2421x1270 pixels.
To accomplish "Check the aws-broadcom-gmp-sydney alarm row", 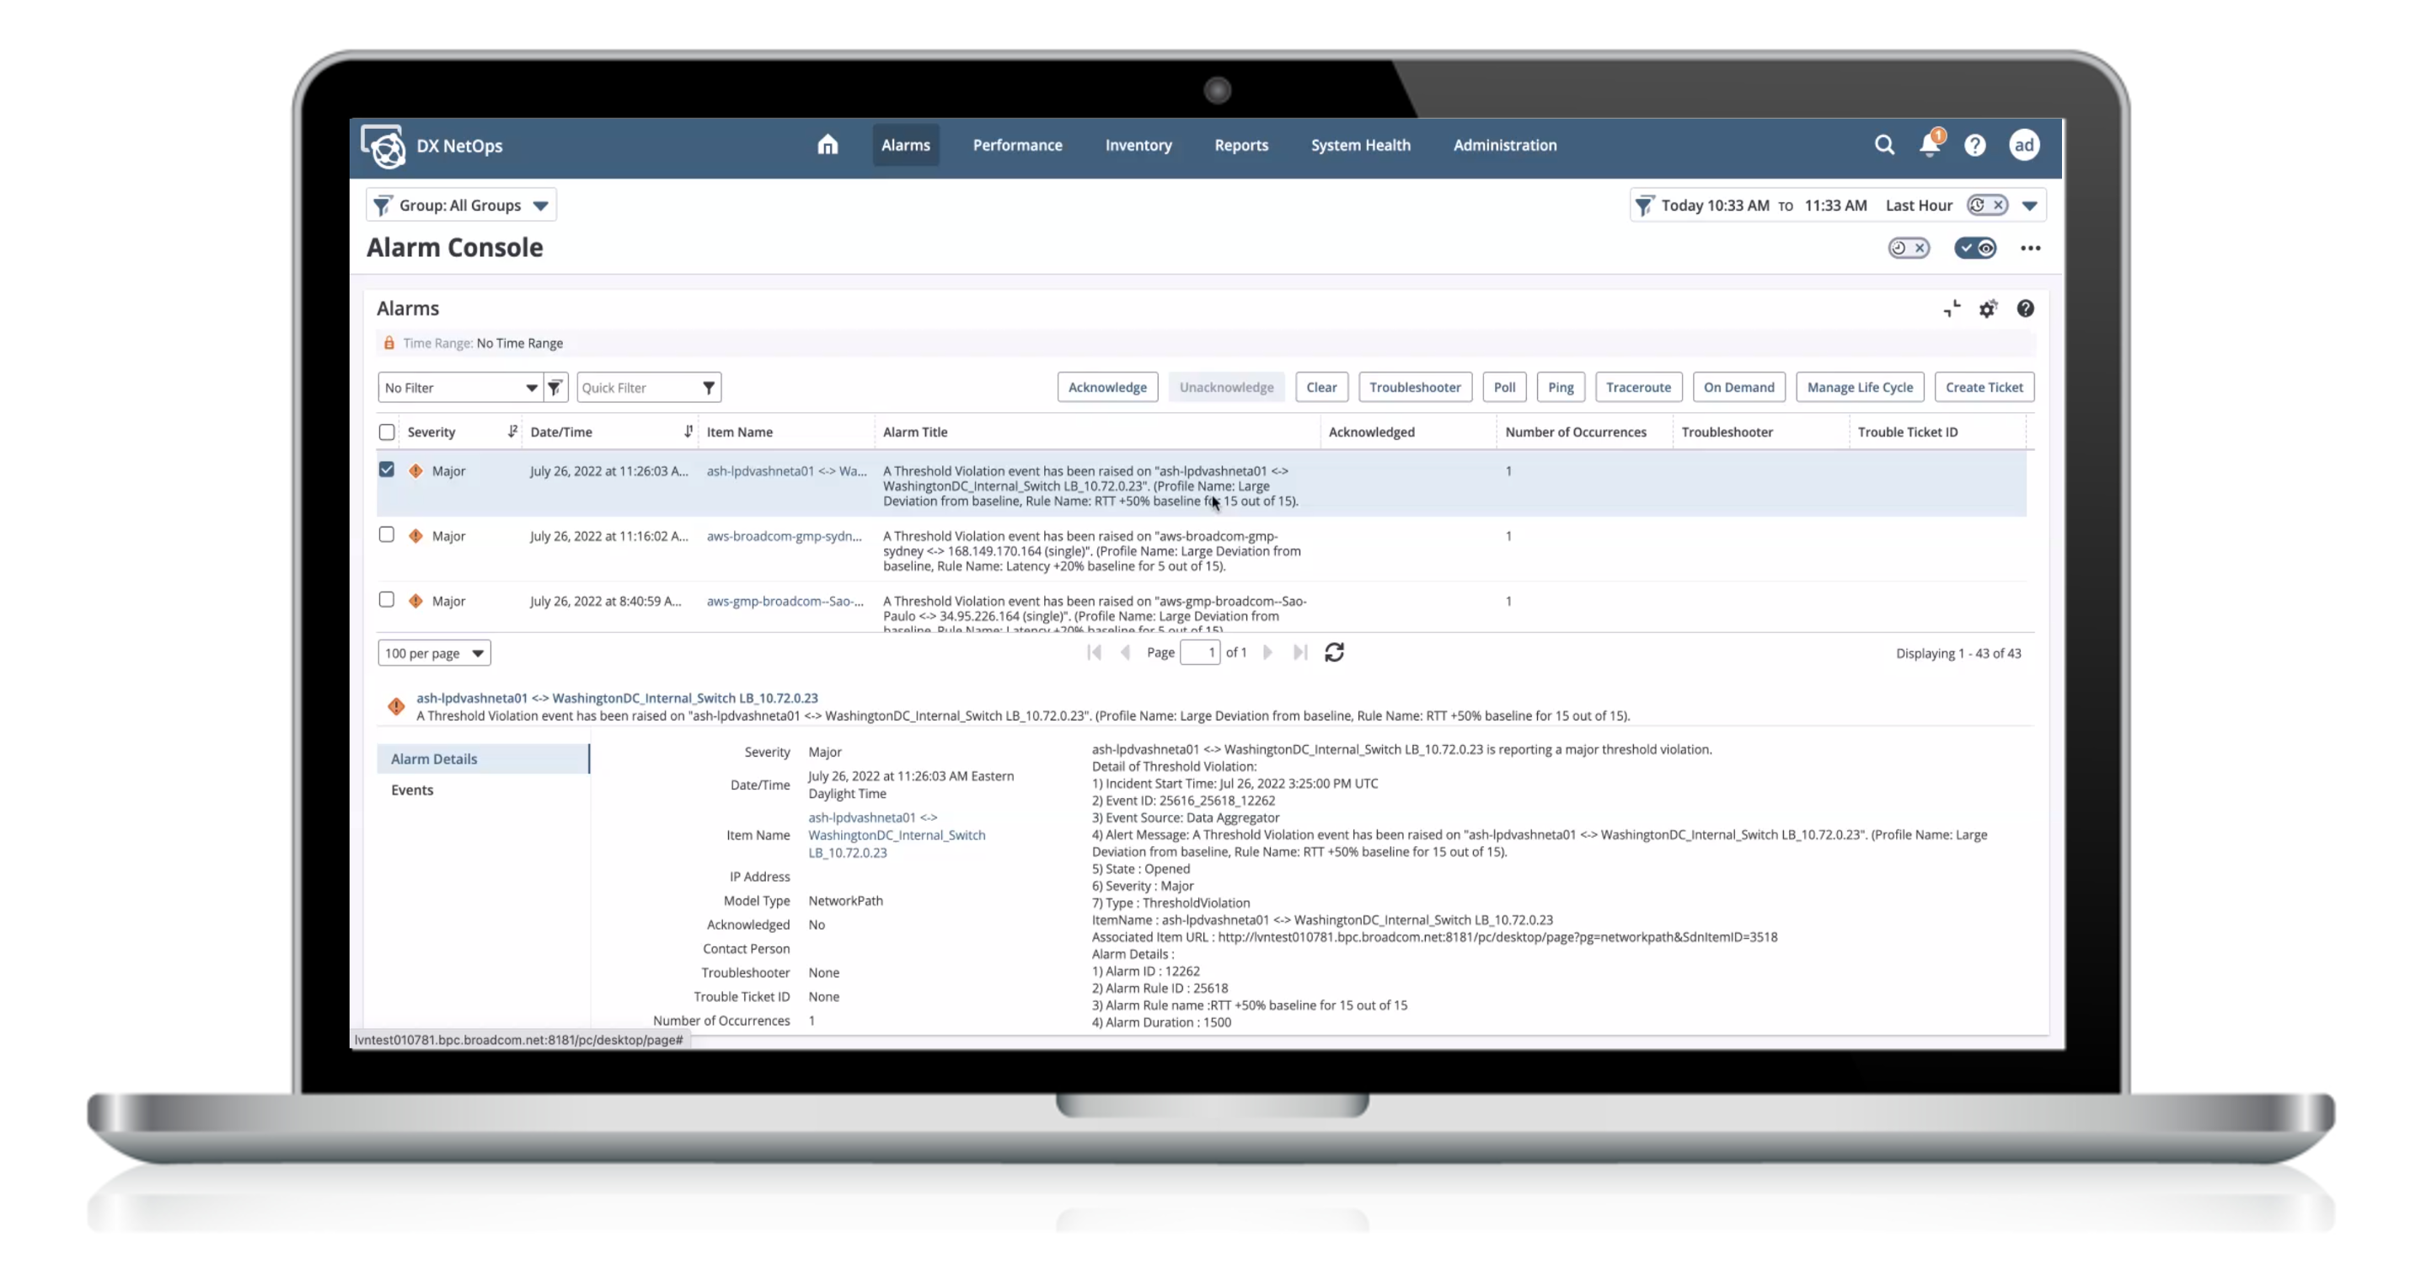I will (386, 535).
